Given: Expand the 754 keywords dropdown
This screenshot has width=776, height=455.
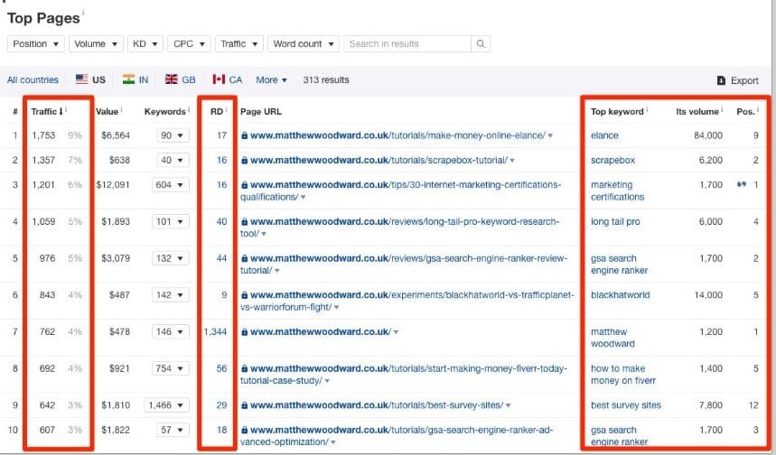Looking at the screenshot, I should (170, 368).
